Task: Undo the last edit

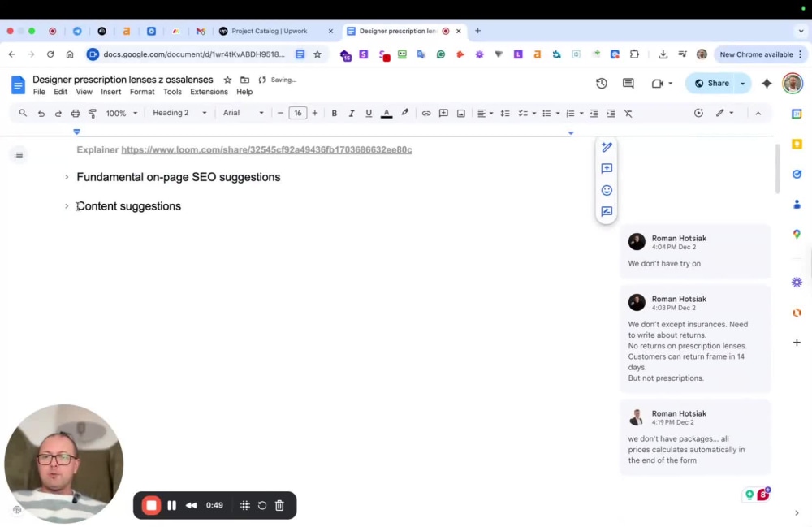Action: [41, 114]
